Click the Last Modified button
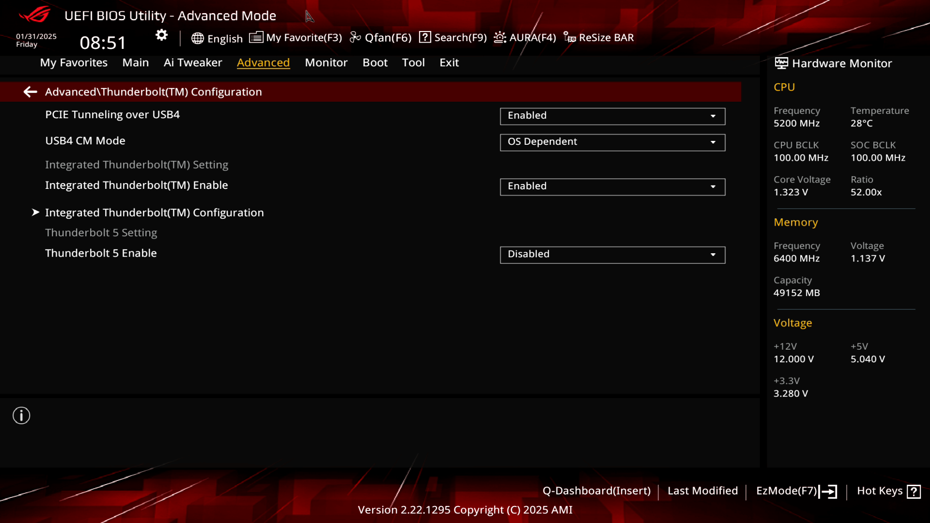This screenshot has width=930, height=523. point(702,491)
